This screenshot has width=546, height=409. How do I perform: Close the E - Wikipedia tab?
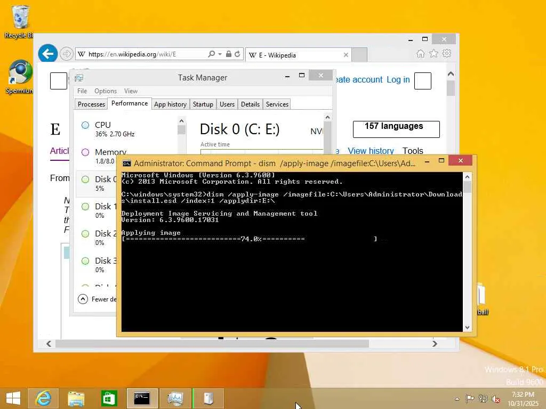(346, 55)
